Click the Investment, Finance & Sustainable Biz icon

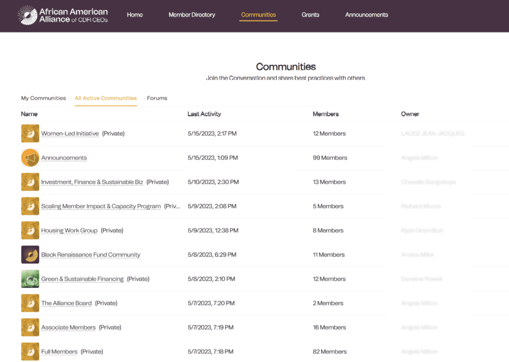(x=30, y=182)
